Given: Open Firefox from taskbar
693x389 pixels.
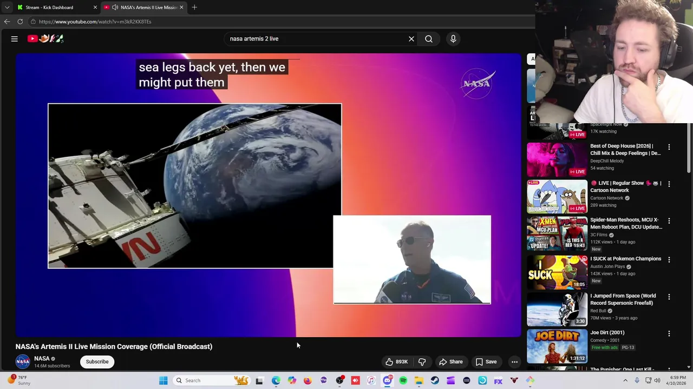Looking at the screenshot, I should pyautogui.click(x=308, y=381).
